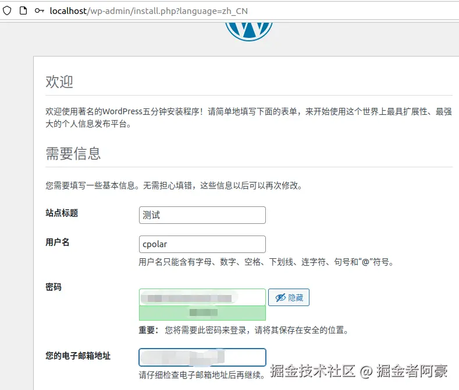
Task: Click into the 您的电子邮箱地址 field
Action: (x=202, y=357)
